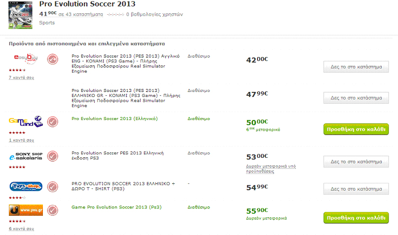Add the 55,90€ you.gr offer to cart
The width and height of the screenshot is (398, 235).
point(356,218)
